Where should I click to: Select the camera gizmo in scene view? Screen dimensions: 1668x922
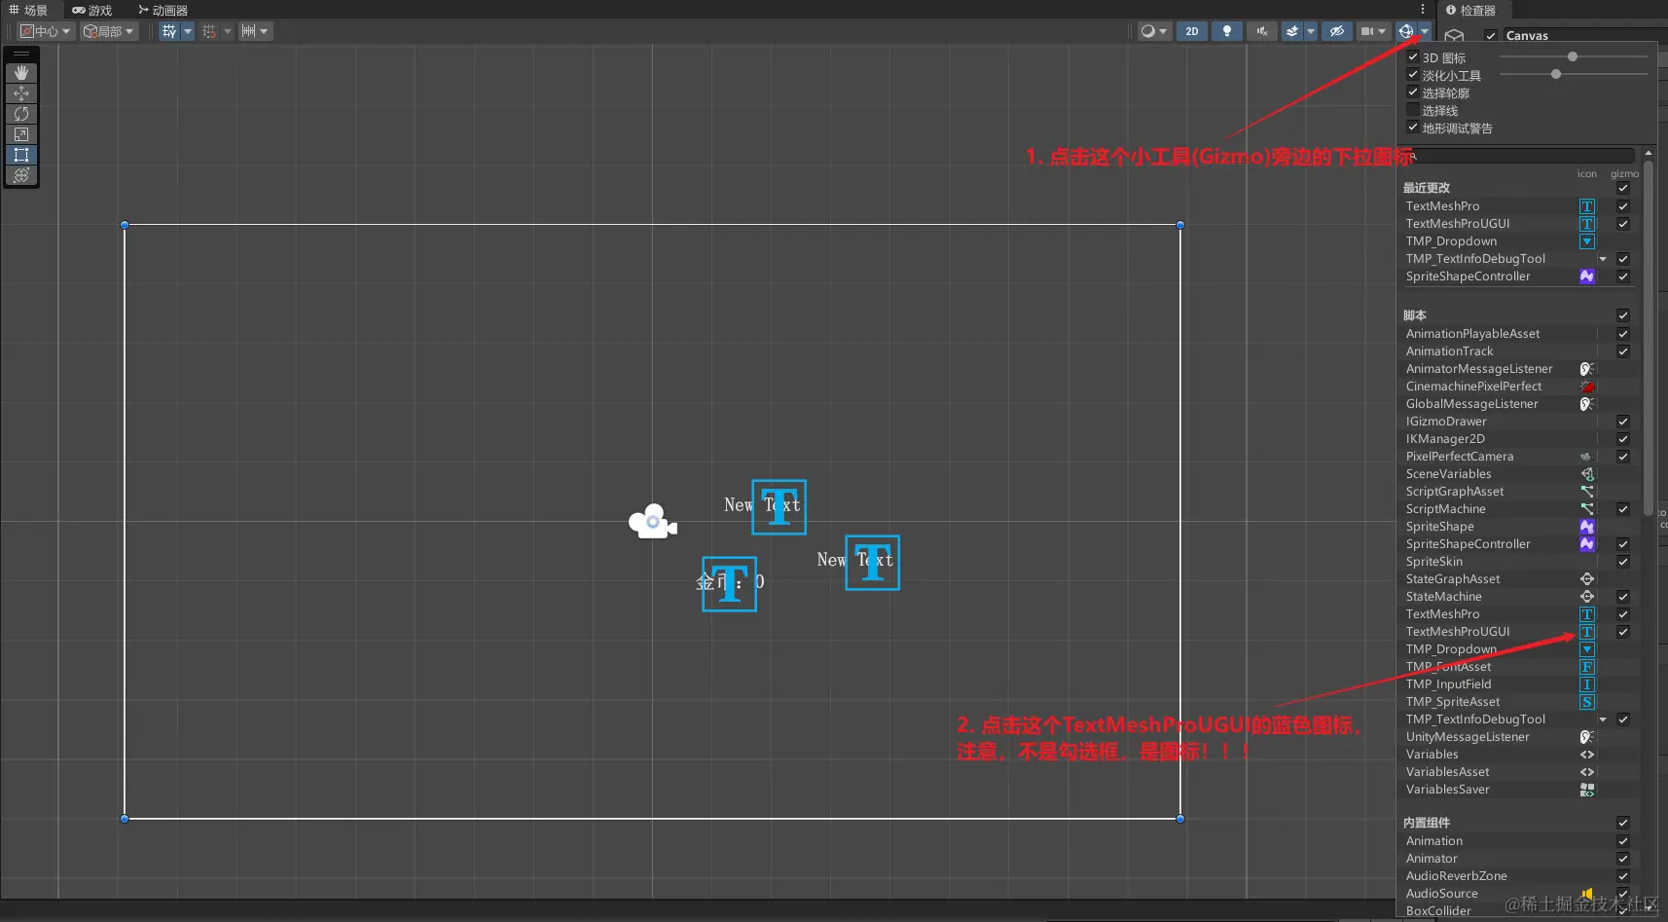tap(653, 522)
